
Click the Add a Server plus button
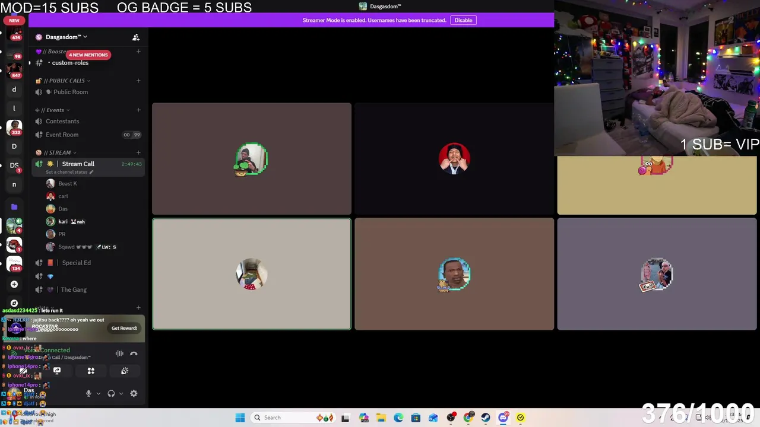click(x=14, y=284)
